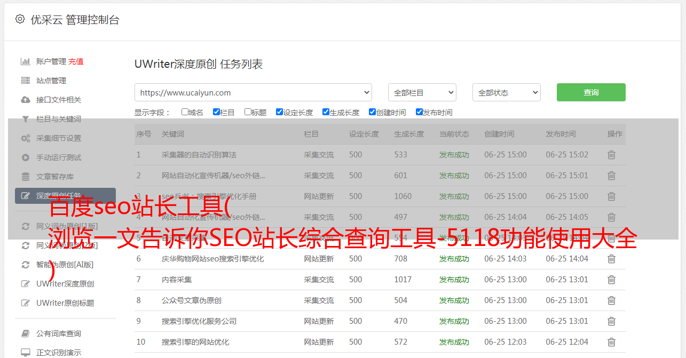Click the 文章暂存库 database icon
The width and height of the screenshot is (686, 358).
coord(25,177)
